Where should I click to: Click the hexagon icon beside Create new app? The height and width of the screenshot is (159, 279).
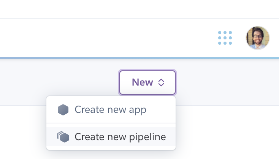[x=63, y=110]
